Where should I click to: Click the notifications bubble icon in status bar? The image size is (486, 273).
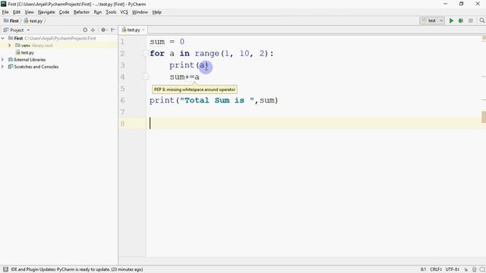pos(482,270)
